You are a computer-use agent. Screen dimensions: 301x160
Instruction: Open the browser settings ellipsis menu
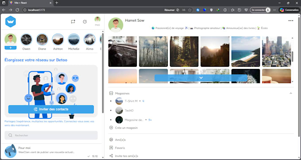(x=274, y=10)
